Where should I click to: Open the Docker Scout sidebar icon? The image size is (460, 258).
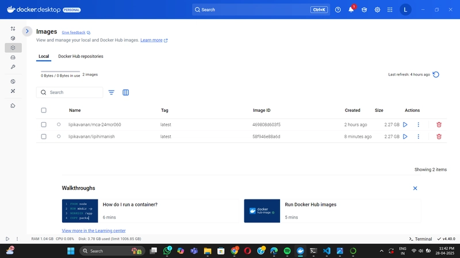coord(13,91)
